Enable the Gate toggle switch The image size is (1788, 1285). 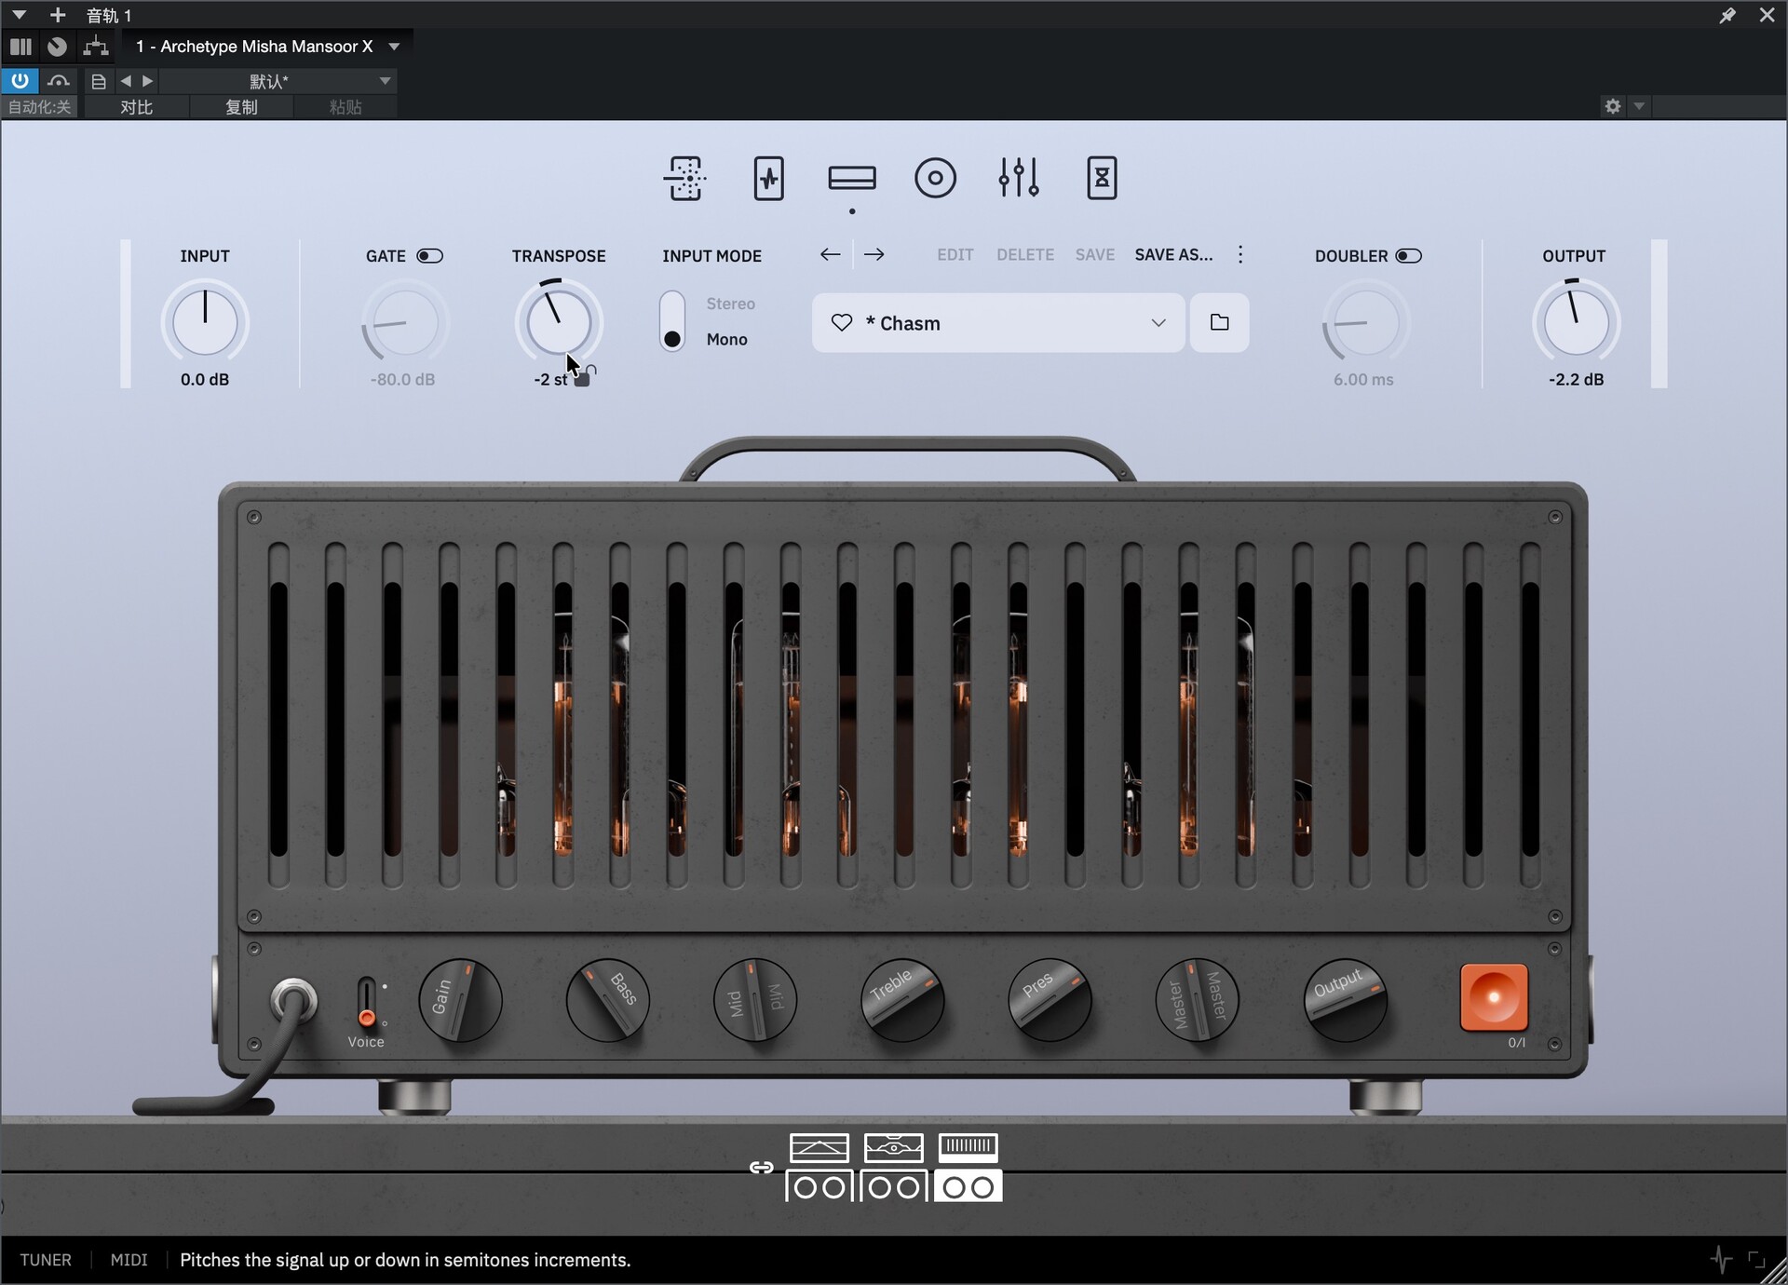(429, 256)
